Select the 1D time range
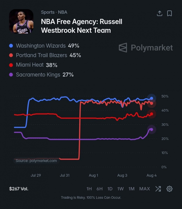Image resolution: width=182 pixels, height=209 pixels. click(x=110, y=189)
